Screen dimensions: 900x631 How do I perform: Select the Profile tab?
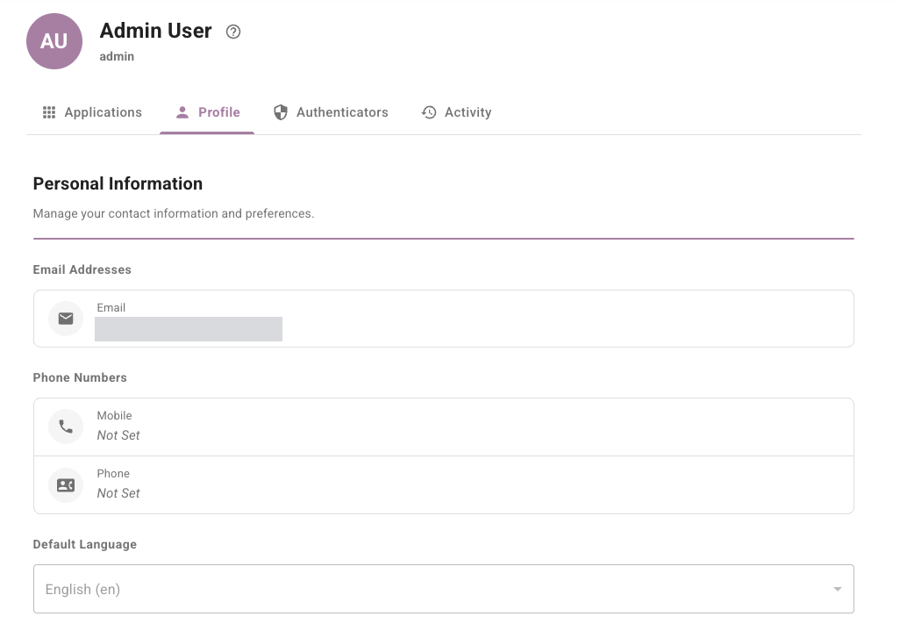[207, 112]
